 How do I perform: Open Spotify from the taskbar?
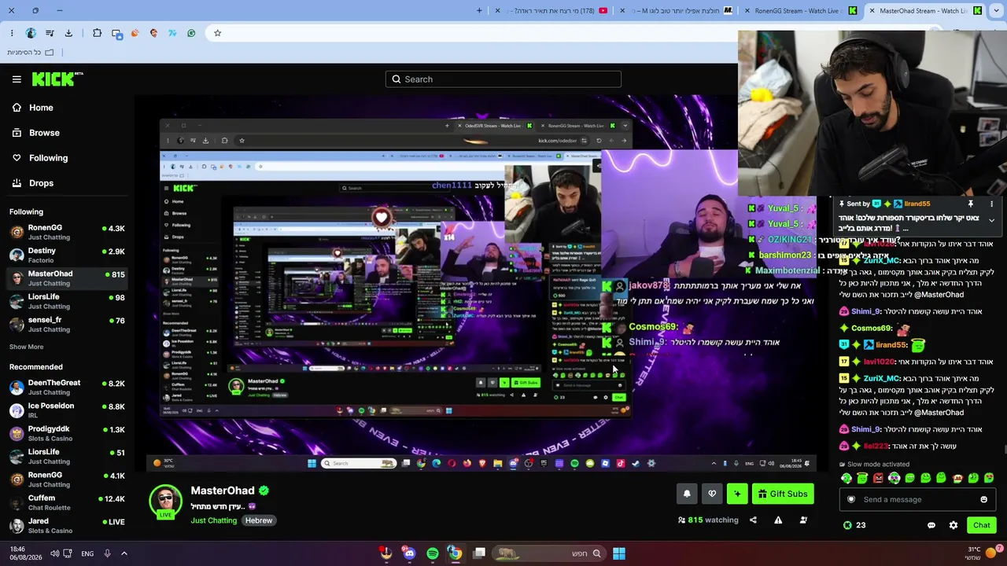pos(433,553)
